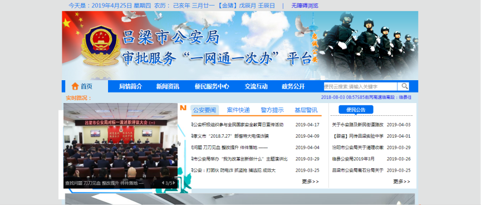
Task: Switch to the 基层警讯 tab
Action: (306, 110)
